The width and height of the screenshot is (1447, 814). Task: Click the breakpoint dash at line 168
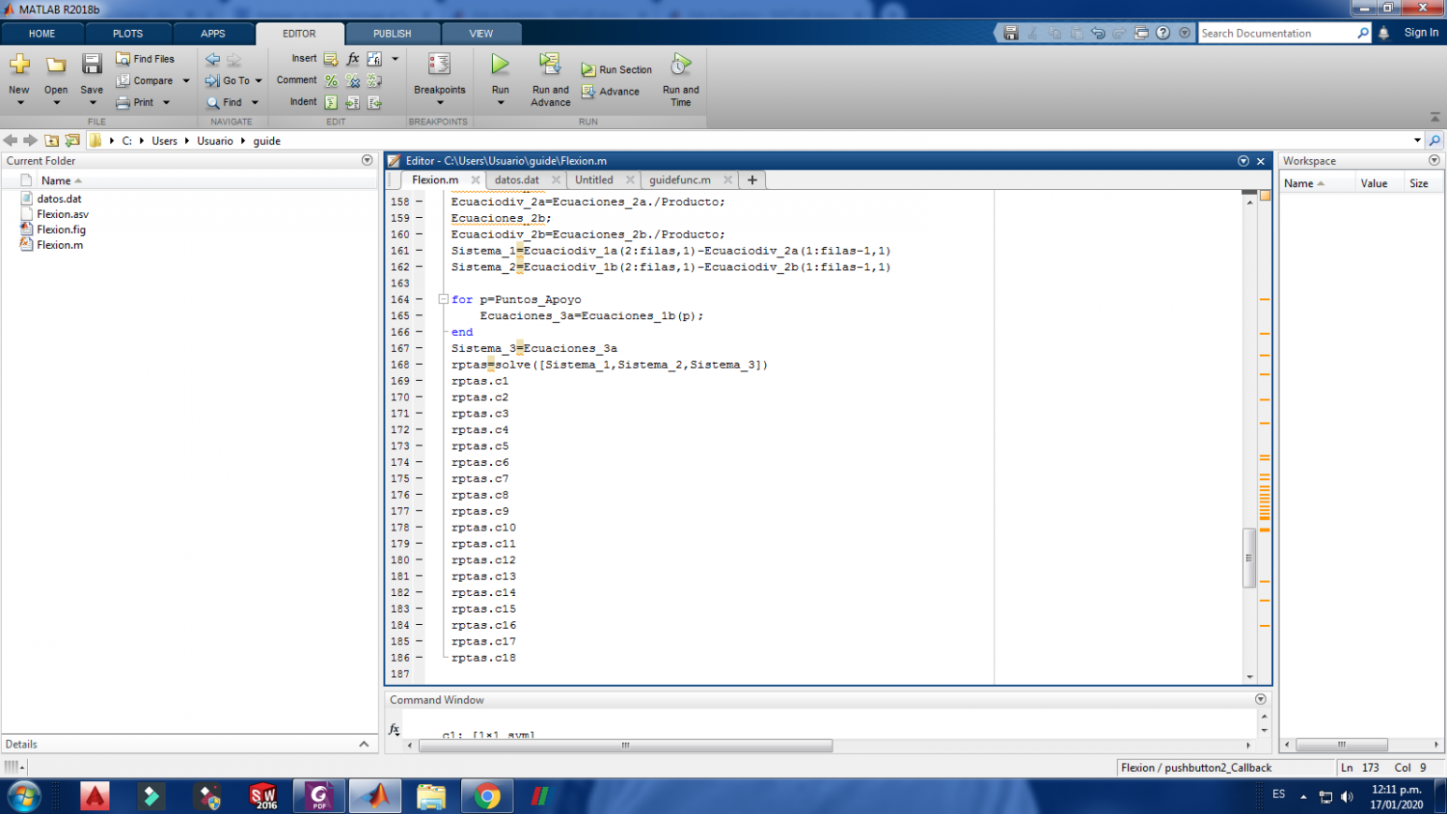pyautogui.click(x=420, y=365)
